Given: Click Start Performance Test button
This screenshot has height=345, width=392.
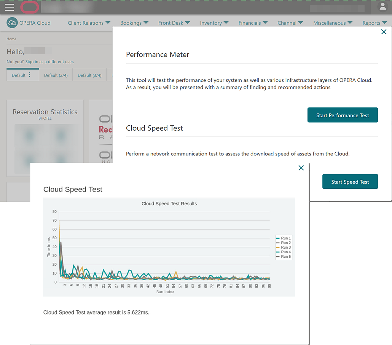Looking at the screenshot, I should (343, 115).
